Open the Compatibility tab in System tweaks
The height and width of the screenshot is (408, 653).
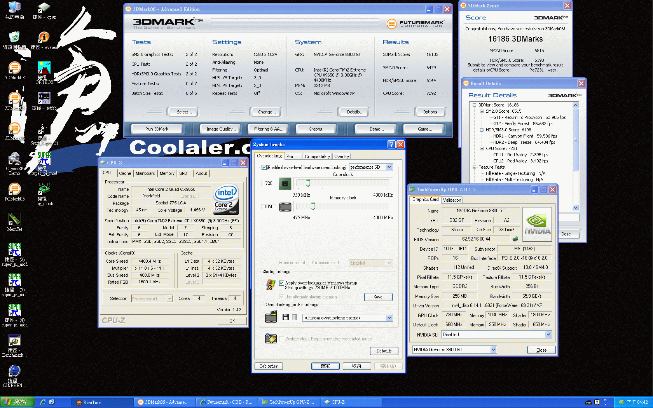[317, 156]
